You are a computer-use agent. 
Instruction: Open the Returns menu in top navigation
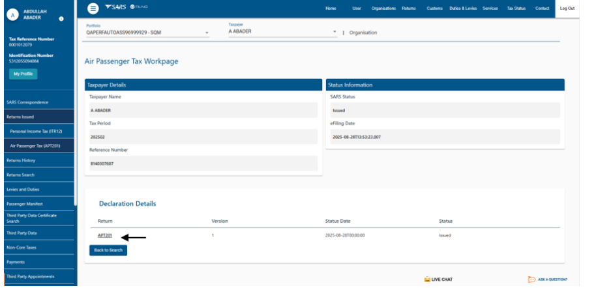[409, 8]
